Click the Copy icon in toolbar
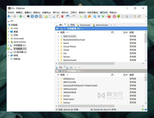The image size is (154, 118). 50,16
